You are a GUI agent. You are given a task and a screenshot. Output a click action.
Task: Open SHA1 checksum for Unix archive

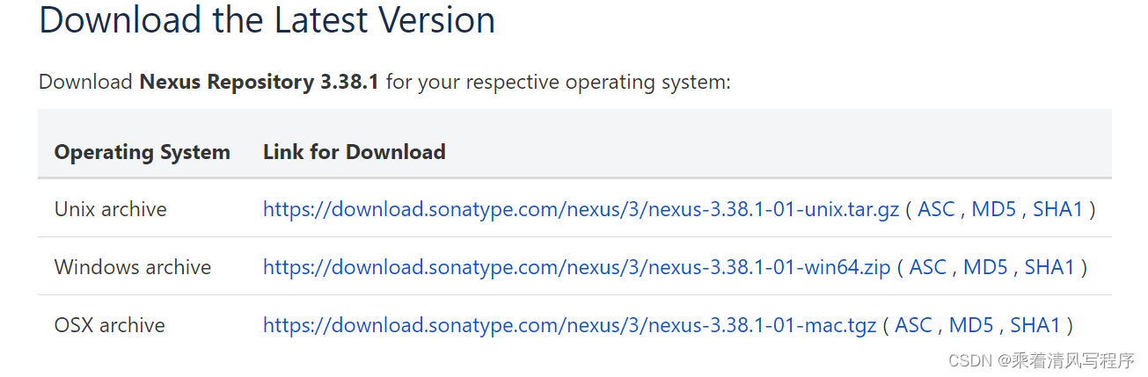click(1057, 209)
